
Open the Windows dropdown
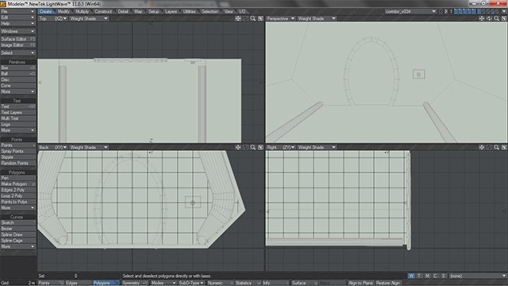(17, 31)
